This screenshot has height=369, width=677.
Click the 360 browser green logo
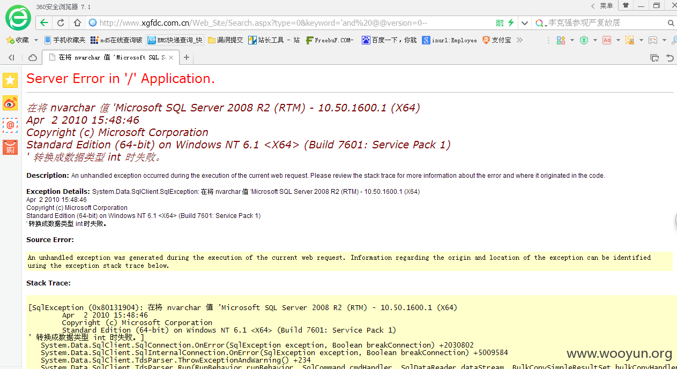(18, 17)
